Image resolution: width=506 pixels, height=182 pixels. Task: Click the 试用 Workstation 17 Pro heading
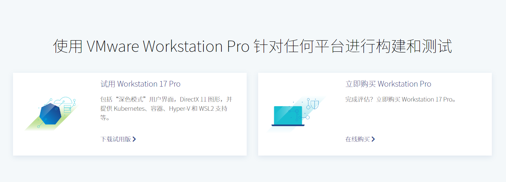(x=140, y=84)
